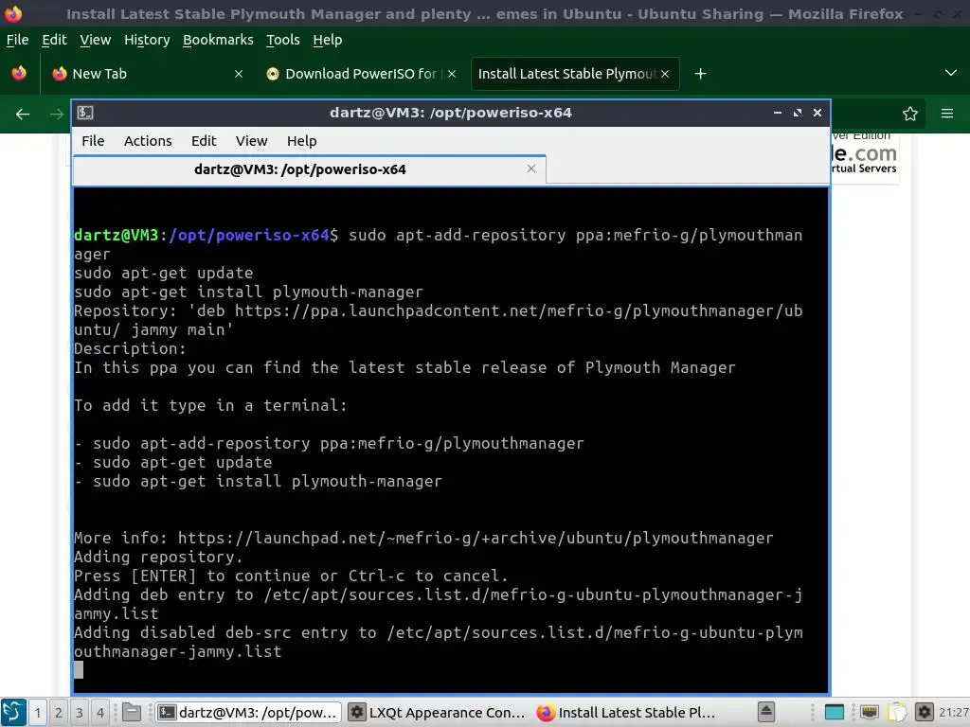The height and width of the screenshot is (727, 970).
Task: Open Firefox hamburger application menu
Action: pos(947,114)
